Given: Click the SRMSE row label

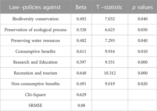Looking at the screenshot, I should click(35, 105).
